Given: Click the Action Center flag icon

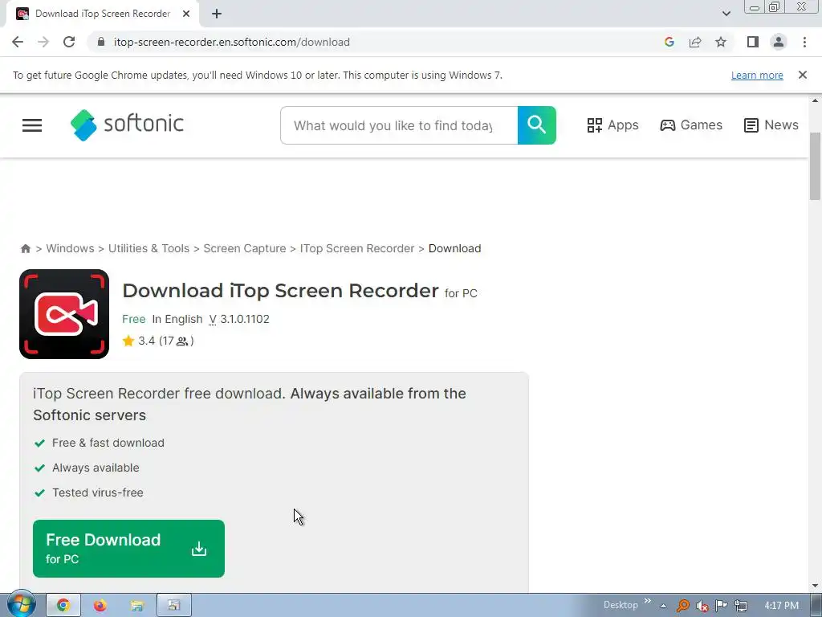Looking at the screenshot, I should [x=722, y=606].
